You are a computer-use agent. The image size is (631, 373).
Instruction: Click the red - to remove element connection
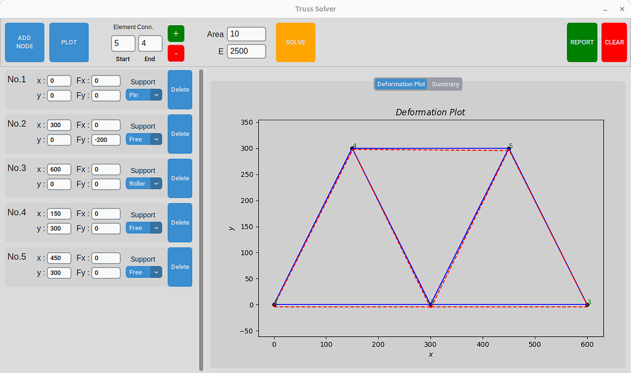click(176, 53)
